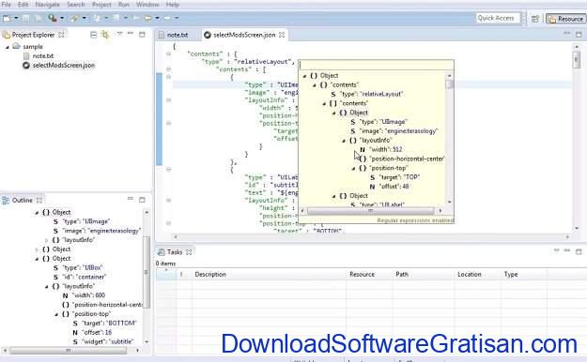Expand the collapsed Object node in Outline
The width and height of the screenshot is (587, 362).
pos(37,249)
